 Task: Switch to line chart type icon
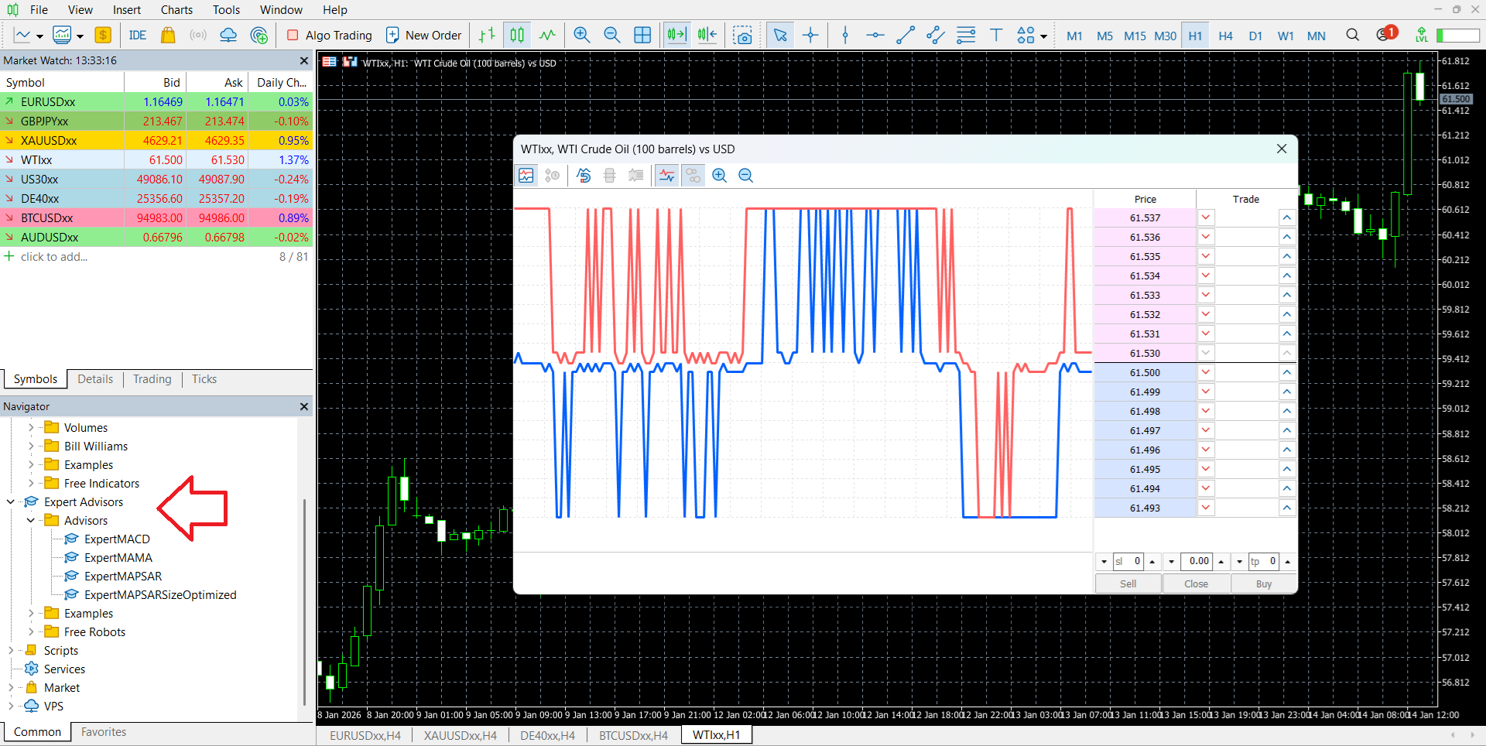click(547, 35)
